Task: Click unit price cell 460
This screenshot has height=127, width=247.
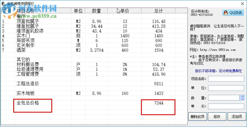Action: pos(125,50)
